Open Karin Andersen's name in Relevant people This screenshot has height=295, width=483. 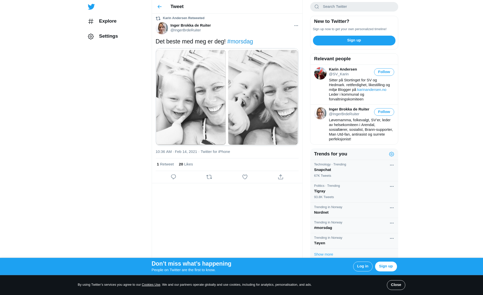point(343,69)
